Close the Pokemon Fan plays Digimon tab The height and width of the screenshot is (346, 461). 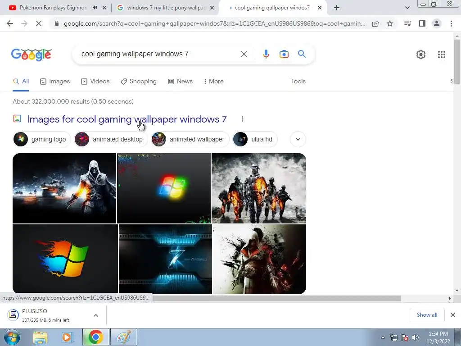point(104,8)
